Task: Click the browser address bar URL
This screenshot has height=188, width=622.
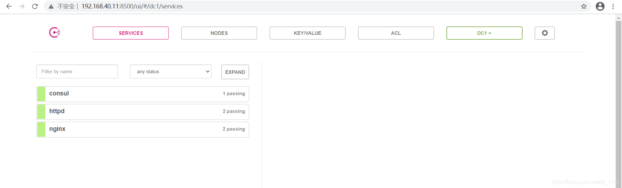Action: pyautogui.click(x=132, y=6)
